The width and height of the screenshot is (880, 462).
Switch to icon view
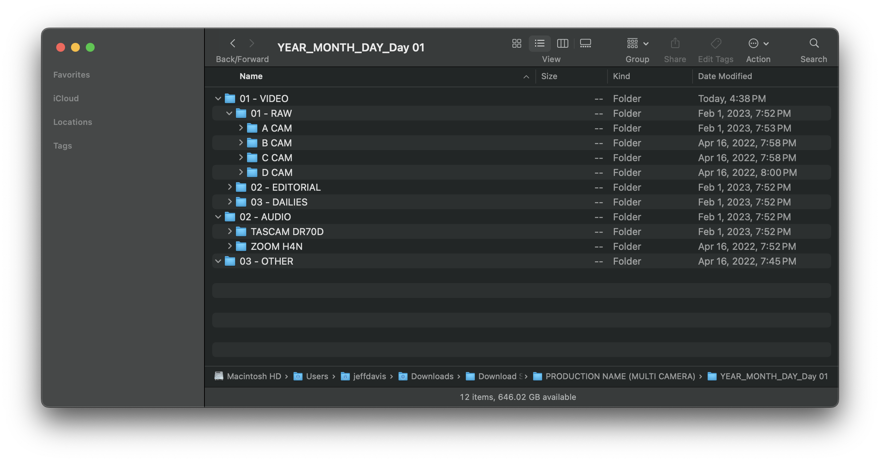[x=517, y=44]
